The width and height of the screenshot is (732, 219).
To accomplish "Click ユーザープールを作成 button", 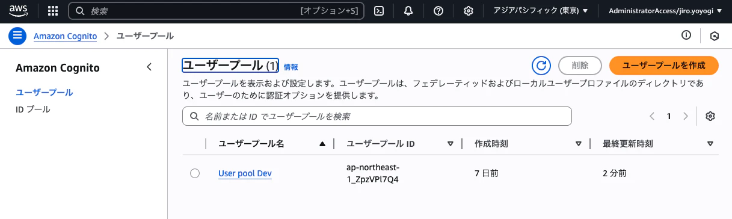I will tap(664, 66).
